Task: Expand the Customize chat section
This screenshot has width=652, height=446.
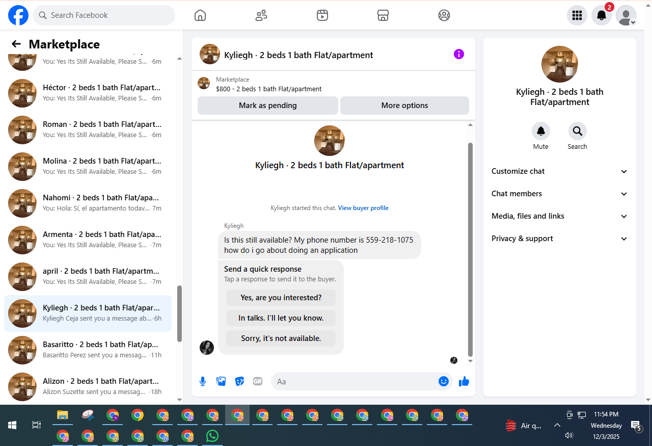Action: (x=560, y=171)
